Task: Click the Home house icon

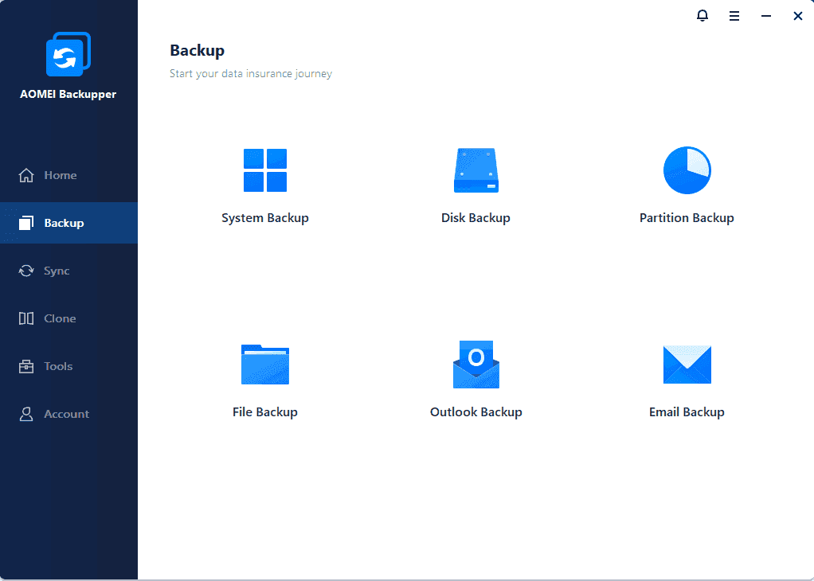Action: [26, 175]
